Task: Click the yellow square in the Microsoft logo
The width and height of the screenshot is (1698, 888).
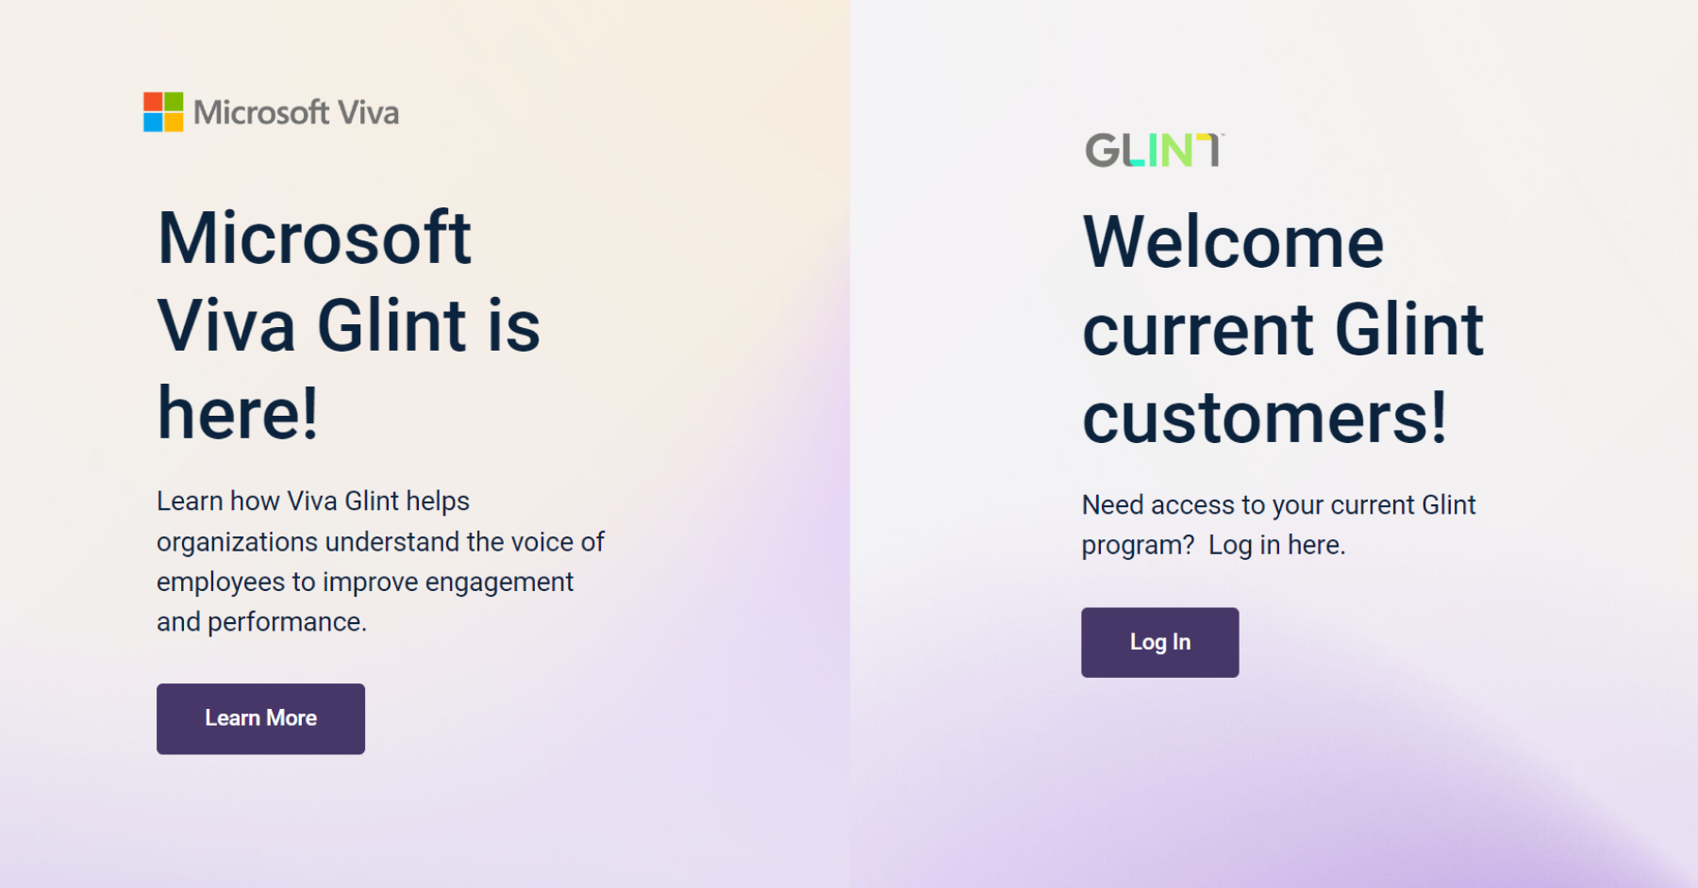Action: 174,121
